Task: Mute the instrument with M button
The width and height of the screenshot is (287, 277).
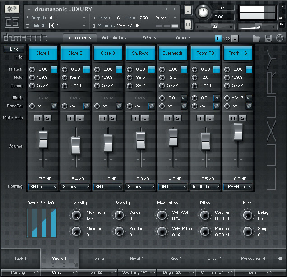Action: pyautogui.click(x=188, y=24)
